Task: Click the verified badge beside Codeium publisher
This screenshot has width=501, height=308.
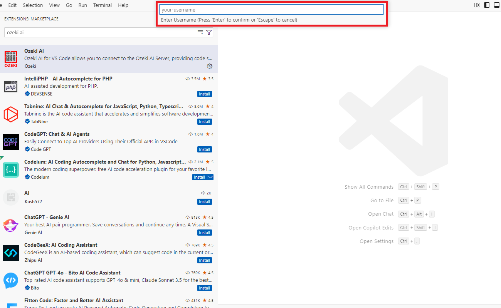Action: [x=27, y=177]
